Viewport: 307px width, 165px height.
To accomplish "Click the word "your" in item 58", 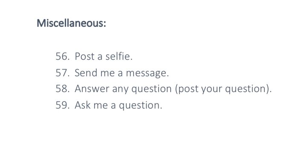I will [211, 90].
